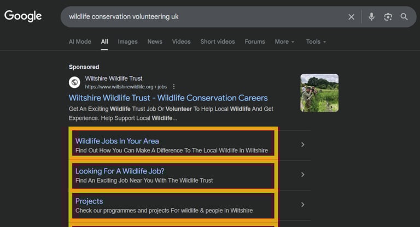Open Wiltshire Wildlife Trust Conservation Careers link

(x=168, y=98)
